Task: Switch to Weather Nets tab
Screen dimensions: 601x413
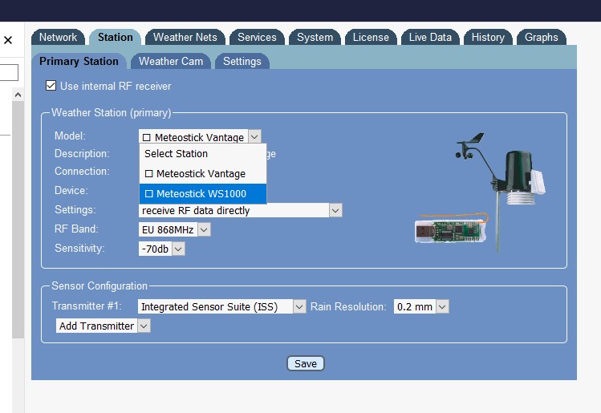Action: tap(185, 37)
